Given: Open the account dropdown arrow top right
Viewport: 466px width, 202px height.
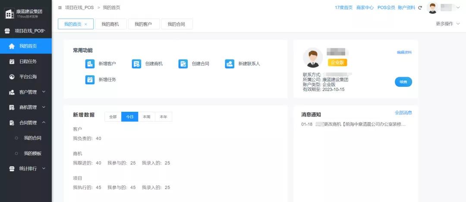Looking at the screenshot, I should (458, 8).
